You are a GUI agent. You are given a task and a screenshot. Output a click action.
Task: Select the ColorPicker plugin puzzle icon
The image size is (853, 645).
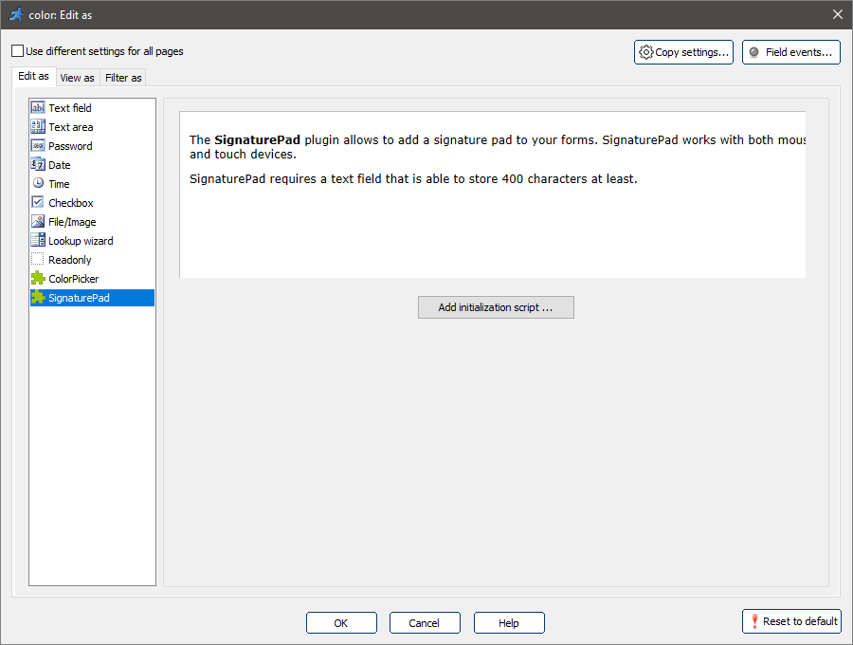pos(38,279)
